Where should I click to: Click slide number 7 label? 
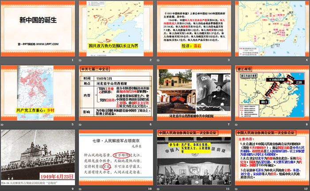tap(229, 125)
